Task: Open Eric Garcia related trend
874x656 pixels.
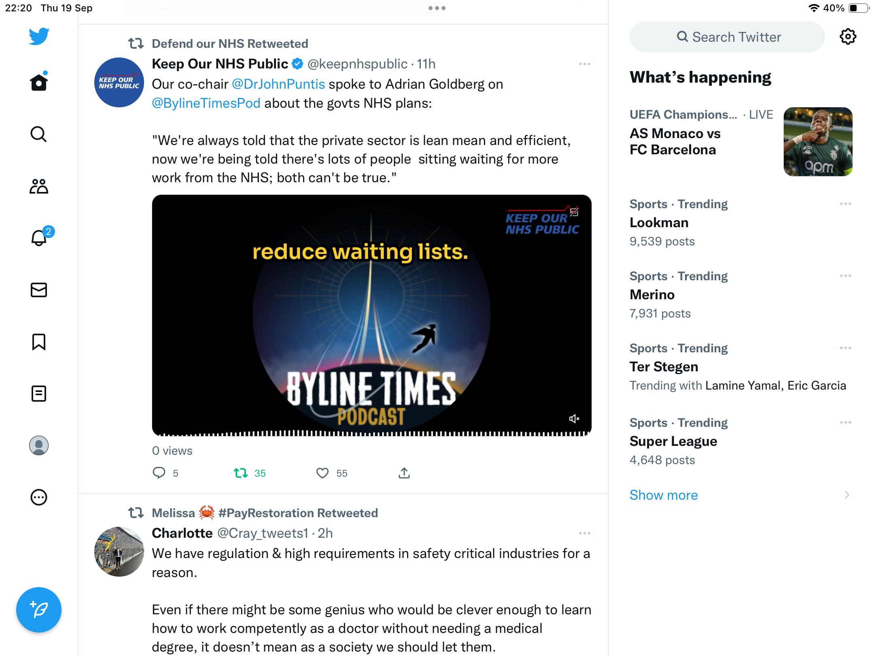Action: tap(817, 386)
